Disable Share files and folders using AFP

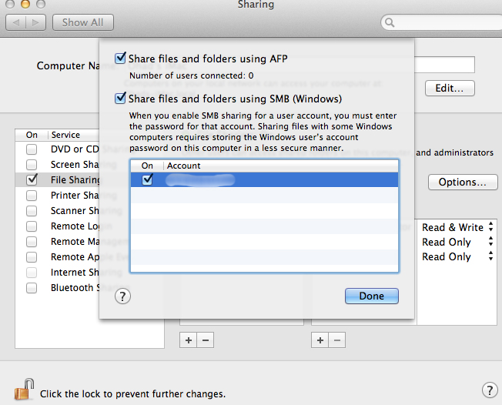pyautogui.click(x=120, y=58)
